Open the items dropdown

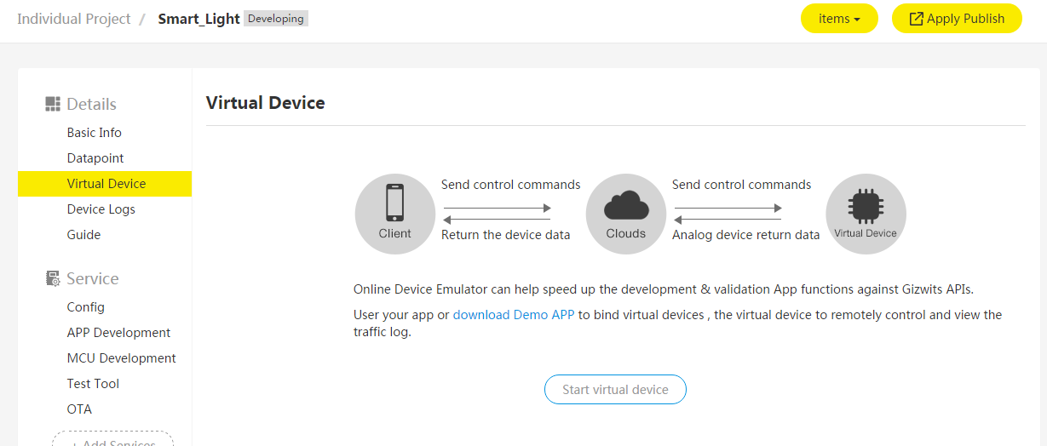[839, 19]
